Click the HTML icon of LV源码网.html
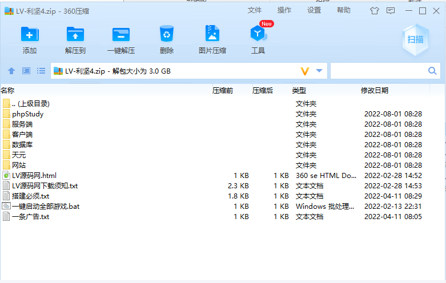 [x=6, y=175]
